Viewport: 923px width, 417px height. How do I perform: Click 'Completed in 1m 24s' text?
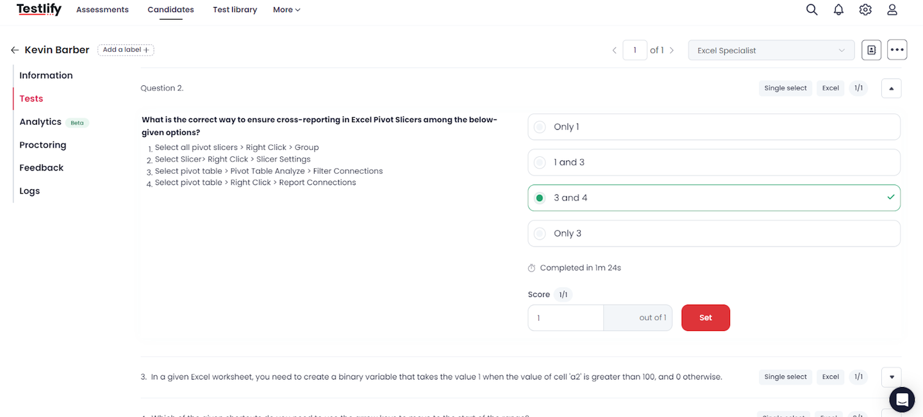tap(581, 268)
